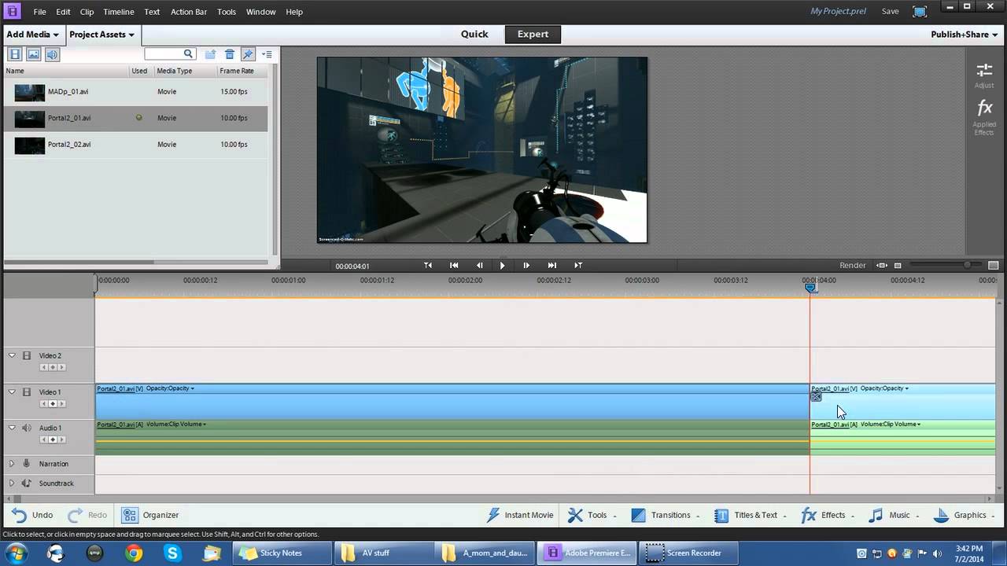Open the Titles & Text panel
The height and width of the screenshot is (566, 1007).
click(750, 515)
